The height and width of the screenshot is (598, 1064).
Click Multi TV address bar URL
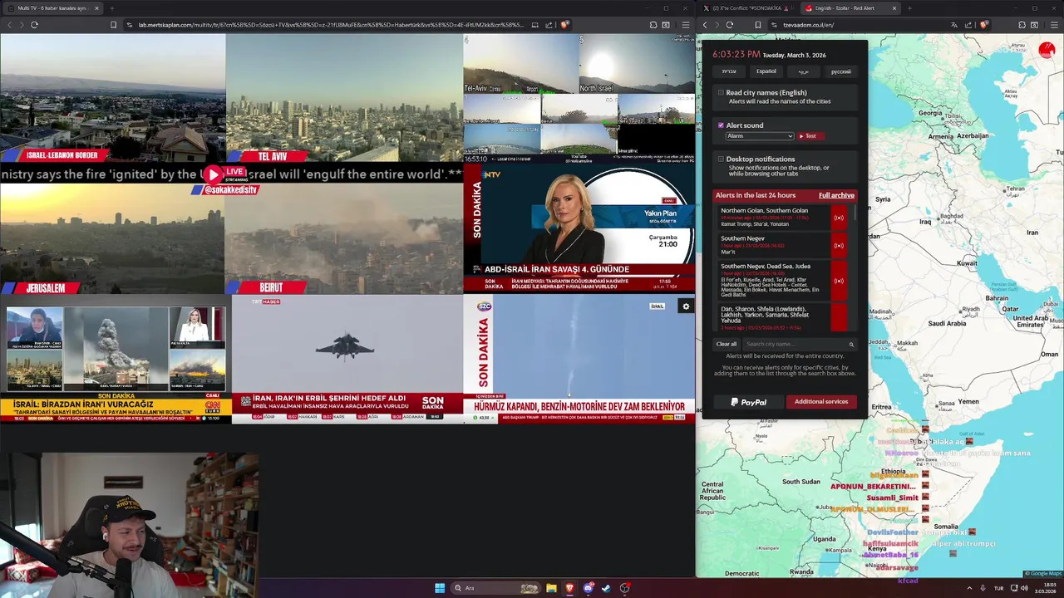[x=331, y=25]
